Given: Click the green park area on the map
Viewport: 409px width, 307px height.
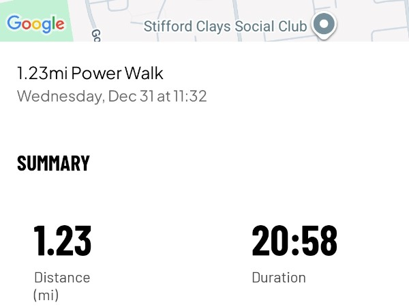Looking at the screenshot, I should tap(27, 7).
